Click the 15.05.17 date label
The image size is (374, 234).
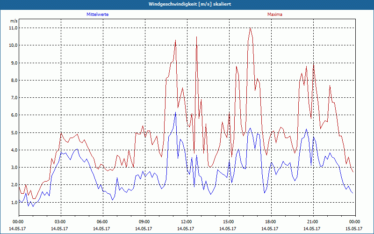coord(354,228)
